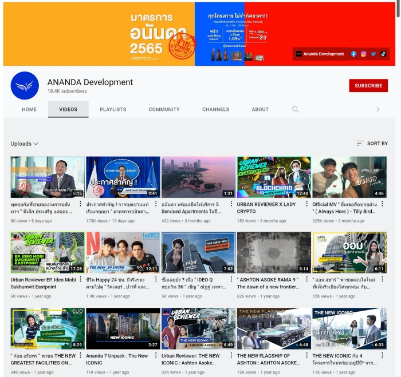Viewport: 401px width, 377px height.
Task: Play the Urban Reviewer Ideo Mobi Sukhumvit thumbnail
Action: 48,253
